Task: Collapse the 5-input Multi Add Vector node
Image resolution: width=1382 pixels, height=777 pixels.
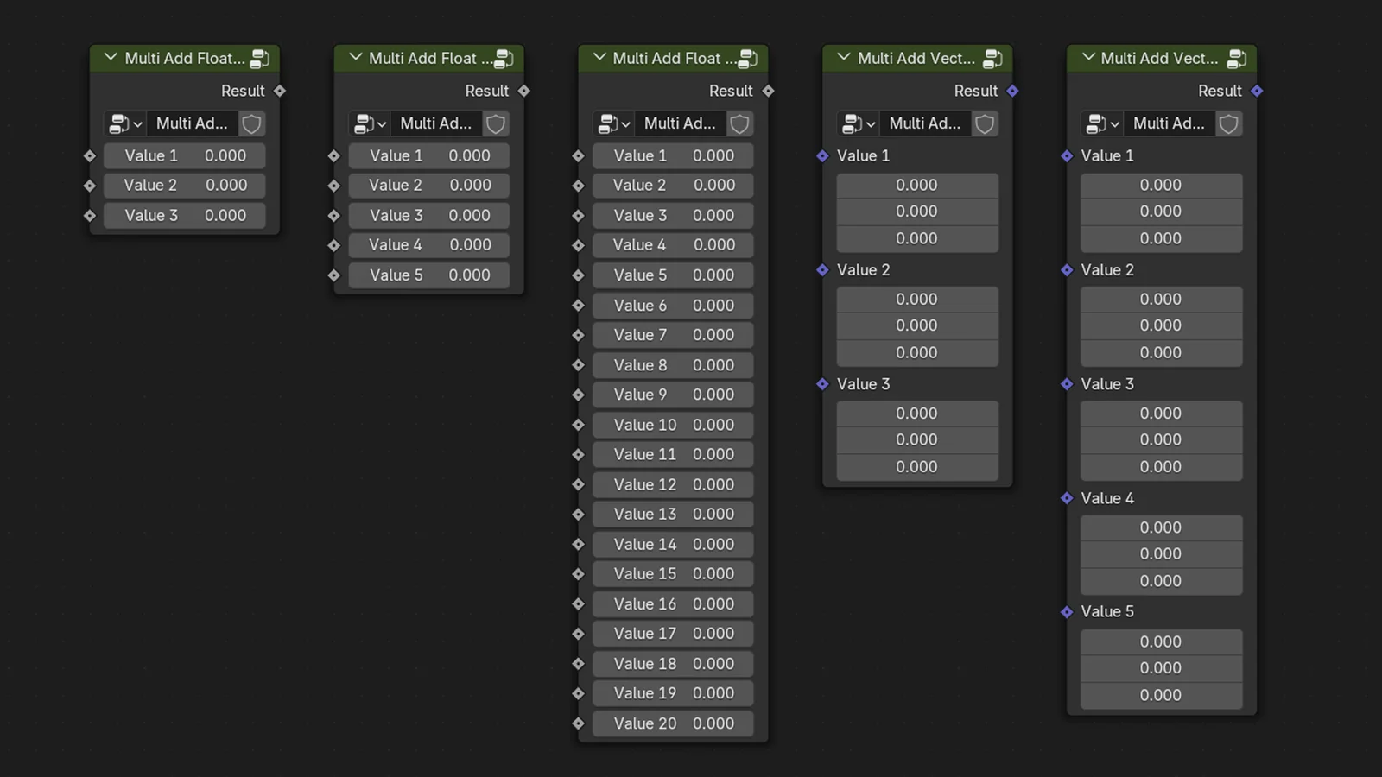Action: (1087, 58)
